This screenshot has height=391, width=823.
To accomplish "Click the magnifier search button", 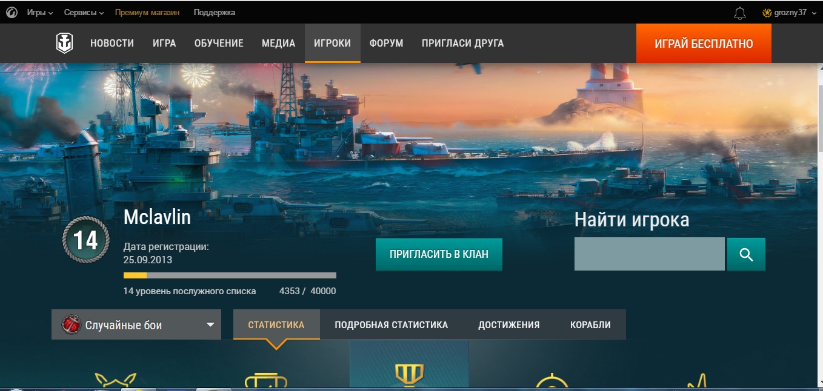I will [x=746, y=254].
